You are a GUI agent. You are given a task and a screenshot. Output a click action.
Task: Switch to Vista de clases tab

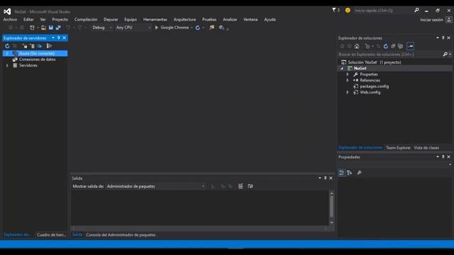coord(426,148)
